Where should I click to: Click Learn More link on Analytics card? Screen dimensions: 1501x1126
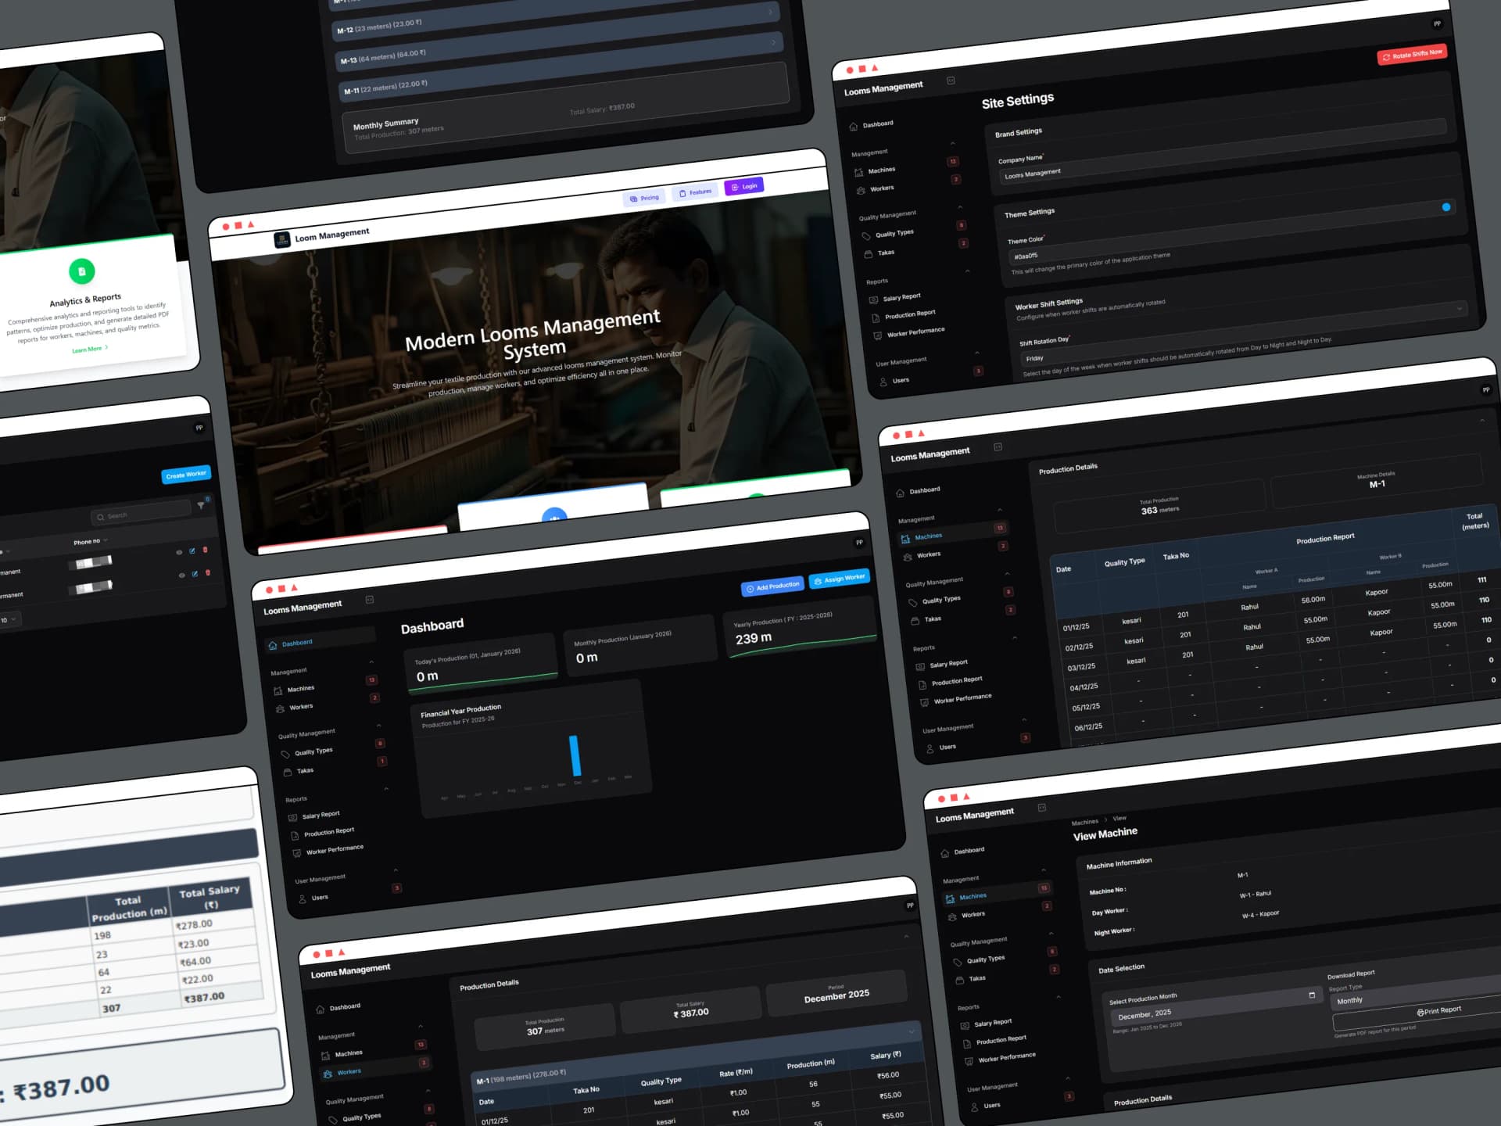point(90,349)
